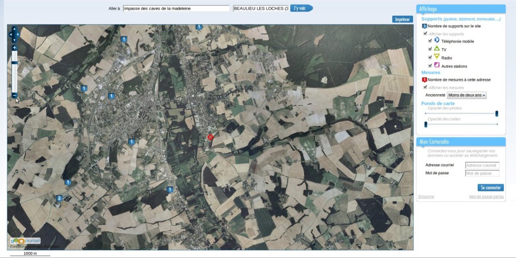The height and width of the screenshot is (258, 516).
Task: Click the Mon Cartoradio panel header
Action: [x=461, y=142]
